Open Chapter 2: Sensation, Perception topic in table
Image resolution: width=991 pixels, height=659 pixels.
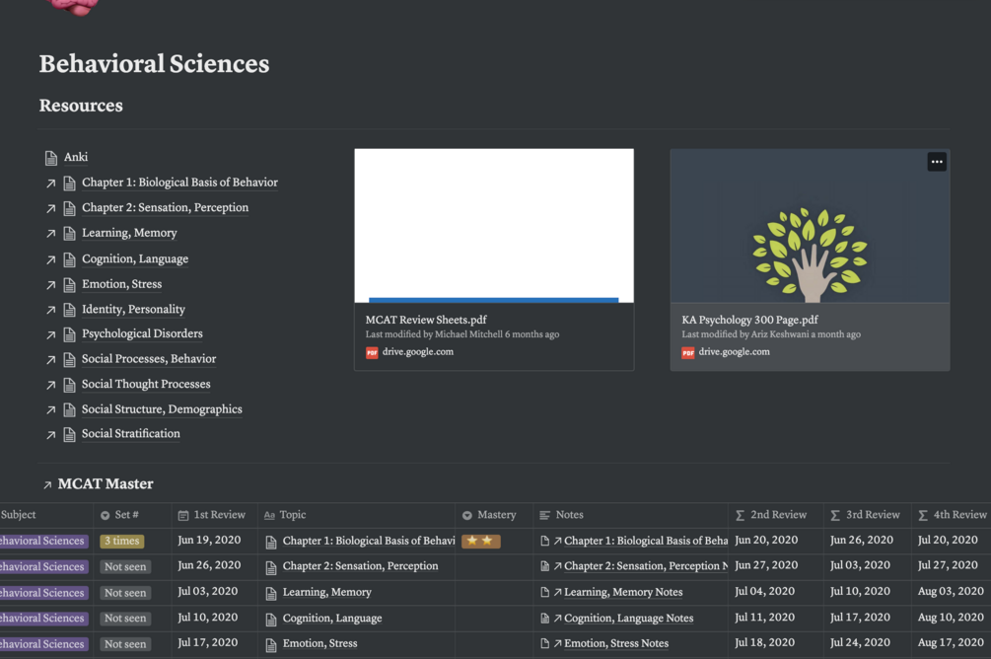click(360, 566)
